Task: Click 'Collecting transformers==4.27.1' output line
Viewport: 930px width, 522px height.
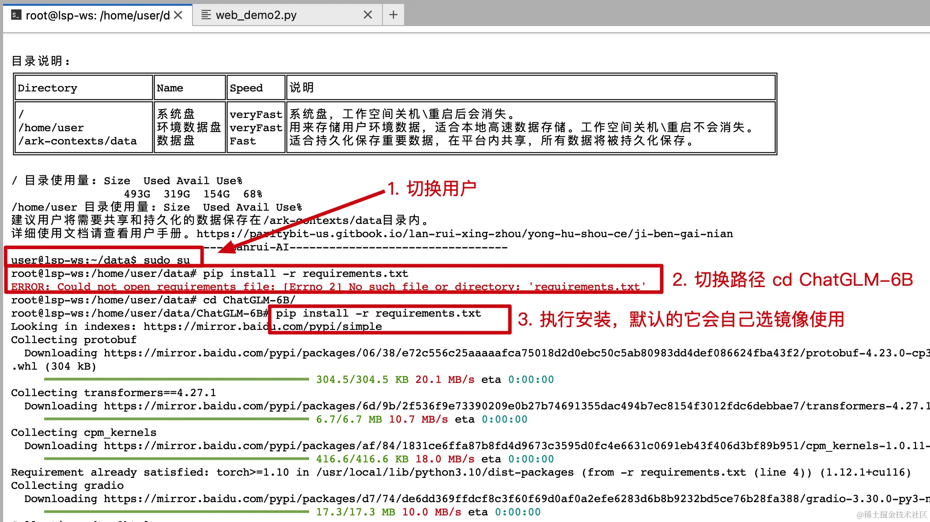Action: pos(113,393)
